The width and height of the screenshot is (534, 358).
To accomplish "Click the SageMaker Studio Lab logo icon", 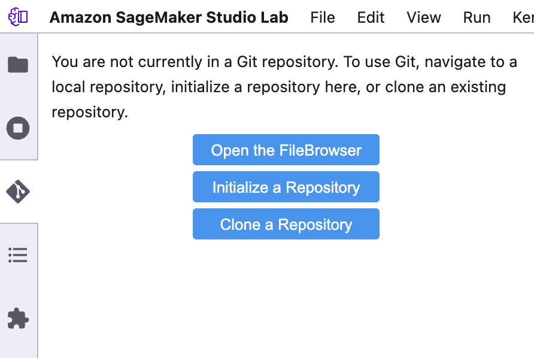I will 18,17.
